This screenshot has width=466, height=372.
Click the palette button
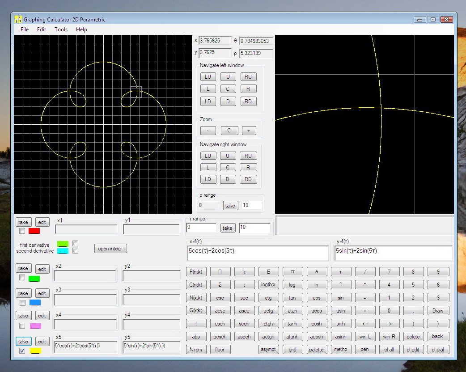click(x=316, y=349)
